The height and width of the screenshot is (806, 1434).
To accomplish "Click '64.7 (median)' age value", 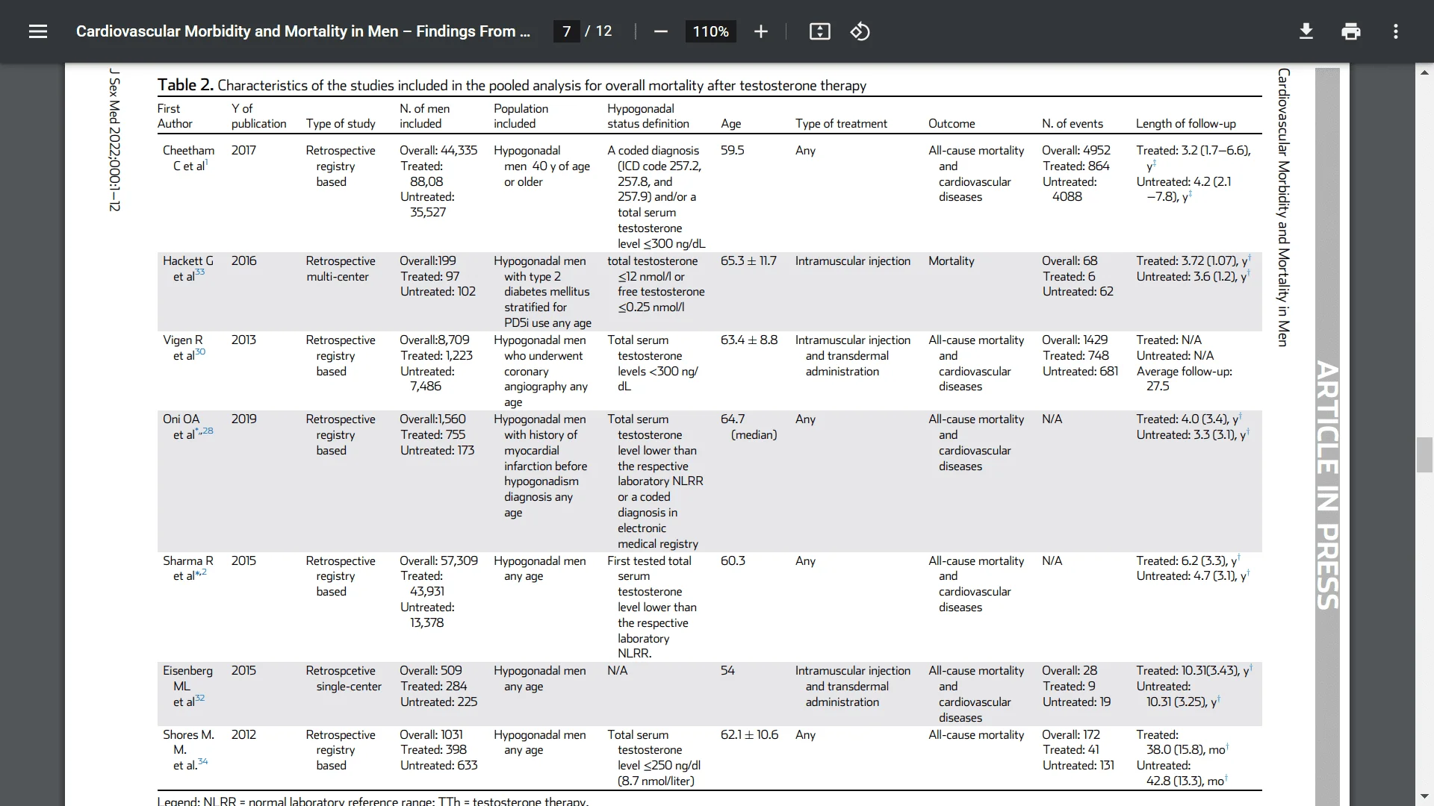I will click(x=749, y=427).
